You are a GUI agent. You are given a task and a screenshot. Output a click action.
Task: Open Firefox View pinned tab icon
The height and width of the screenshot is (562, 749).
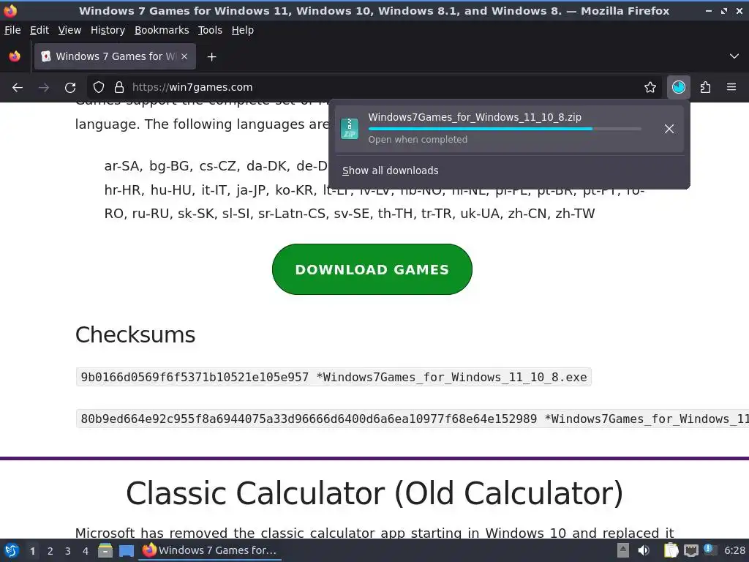(x=15, y=56)
